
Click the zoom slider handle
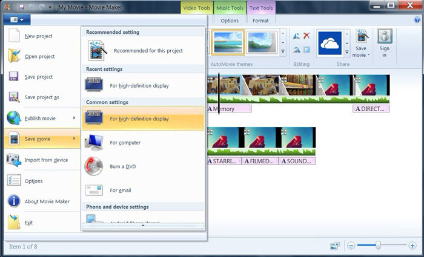click(x=378, y=245)
